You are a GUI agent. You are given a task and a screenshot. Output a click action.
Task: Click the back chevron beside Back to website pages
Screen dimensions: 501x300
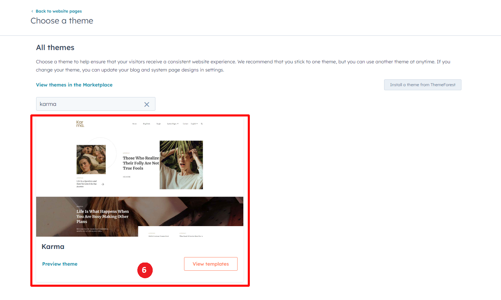pyautogui.click(x=32, y=11)
